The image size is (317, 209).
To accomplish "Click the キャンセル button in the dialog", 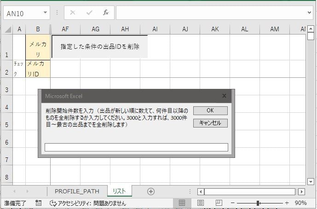I will 210,123.
